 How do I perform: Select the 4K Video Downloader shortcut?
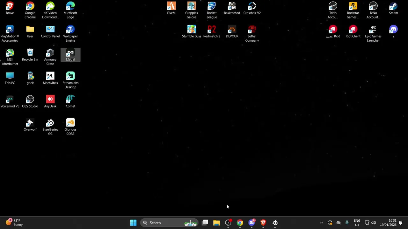coord(50,10)
